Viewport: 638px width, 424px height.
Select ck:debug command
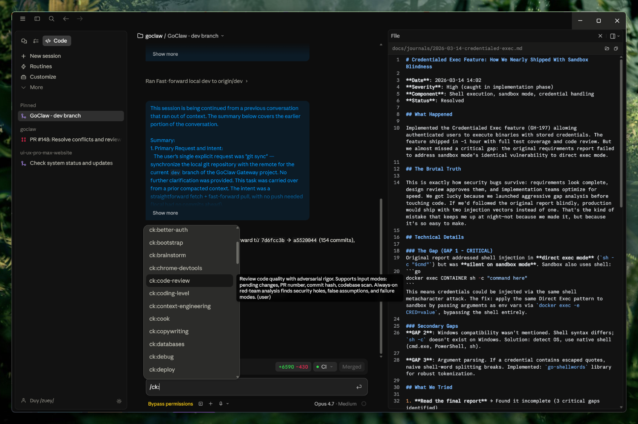[189, 357]
